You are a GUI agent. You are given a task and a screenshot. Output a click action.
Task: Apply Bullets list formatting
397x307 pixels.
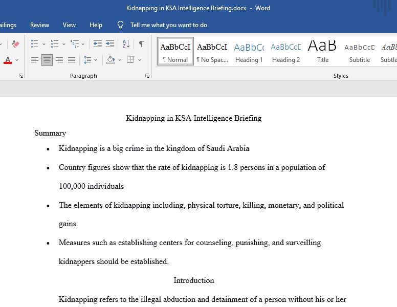(x=34, y=44)
